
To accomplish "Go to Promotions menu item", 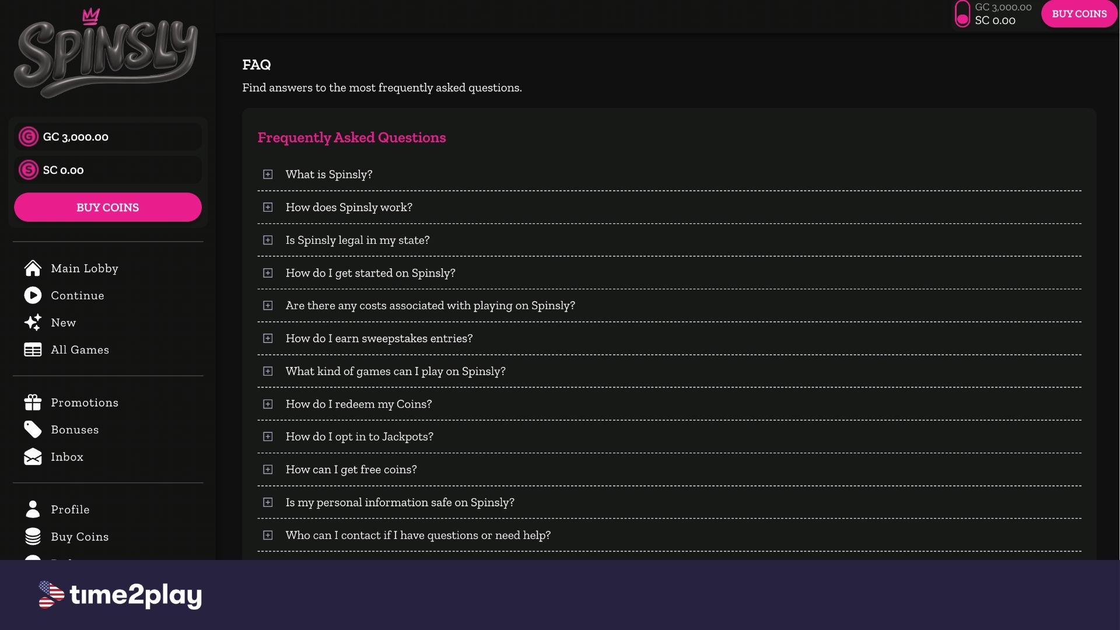I will pyautogui.click(x=85, y=402).
